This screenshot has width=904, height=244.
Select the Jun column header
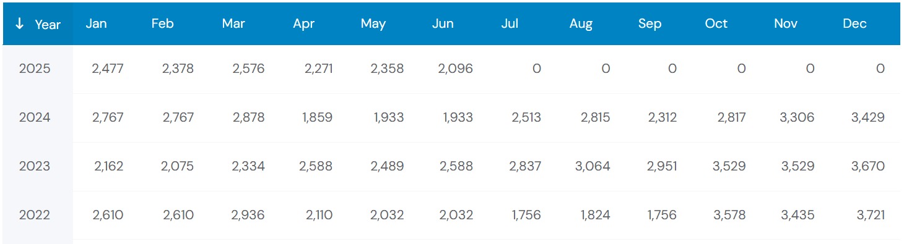pyautogui.click(x=443, y=23)
